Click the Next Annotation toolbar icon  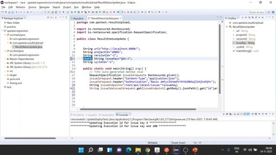[139, 12]
